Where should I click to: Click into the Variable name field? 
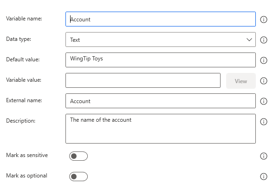click(x=161, y=19)
